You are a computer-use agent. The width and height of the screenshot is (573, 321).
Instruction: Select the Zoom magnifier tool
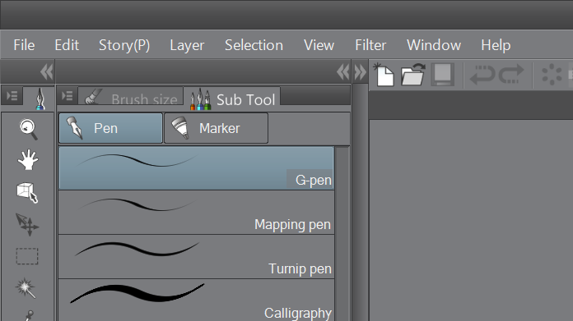point(28,129)
